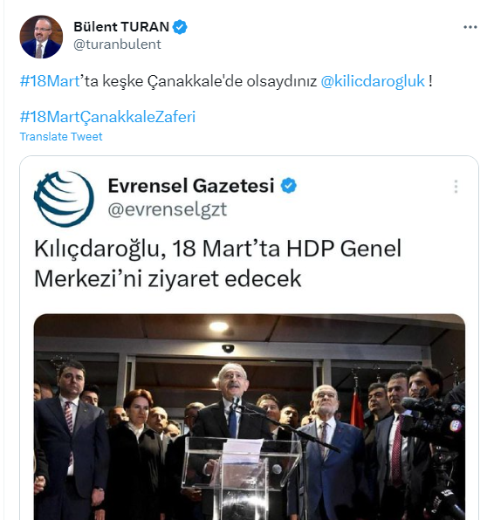Click the Bülent TURAN display name
494x520 pixels.
(121, 27)
